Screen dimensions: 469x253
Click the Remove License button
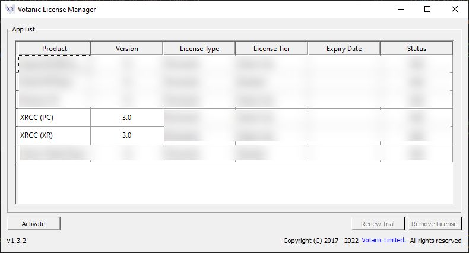435,224
